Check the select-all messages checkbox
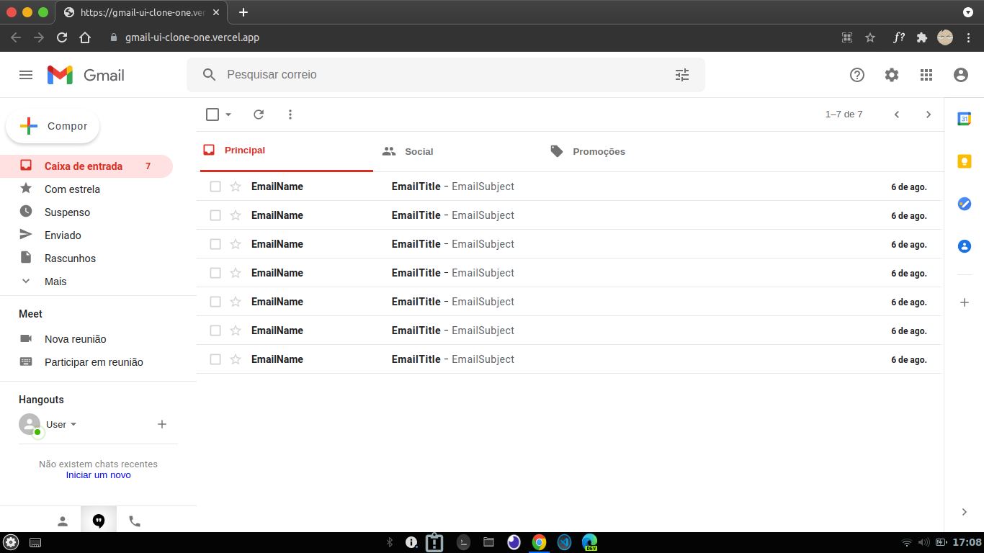Image resolution: width=984 pixels, height=553 pixels. [211, 114]
